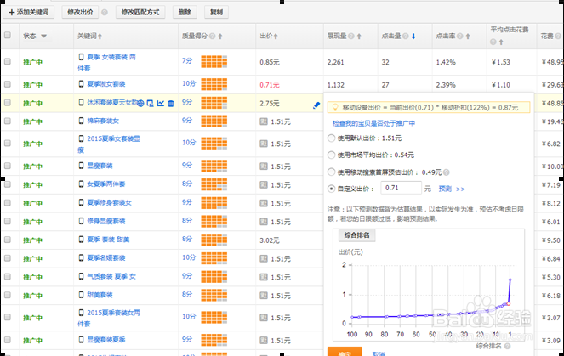Click the lightbulb tip icon in bid popup
Viewport: 564px width, 356px height.
pos(335,107)
